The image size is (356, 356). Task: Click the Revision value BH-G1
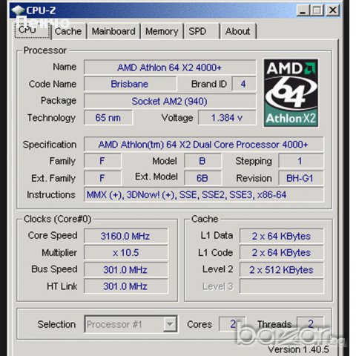tap(300, 178)
